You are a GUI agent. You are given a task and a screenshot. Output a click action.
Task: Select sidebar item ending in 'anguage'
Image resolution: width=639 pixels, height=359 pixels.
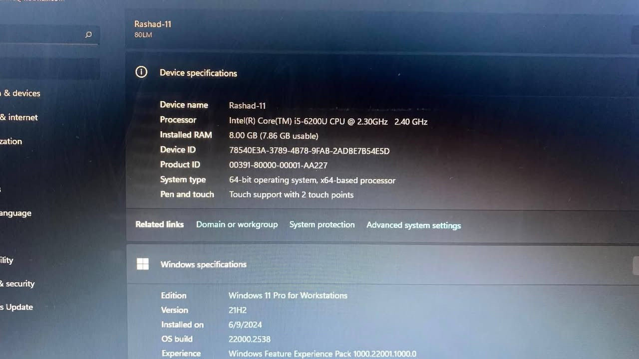pos(15,213)
